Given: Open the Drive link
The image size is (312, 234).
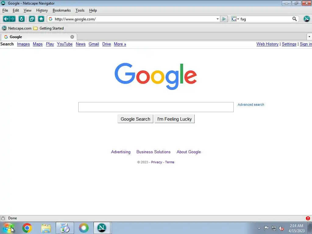Looking at the screenshot, I should tap(107, 44).
